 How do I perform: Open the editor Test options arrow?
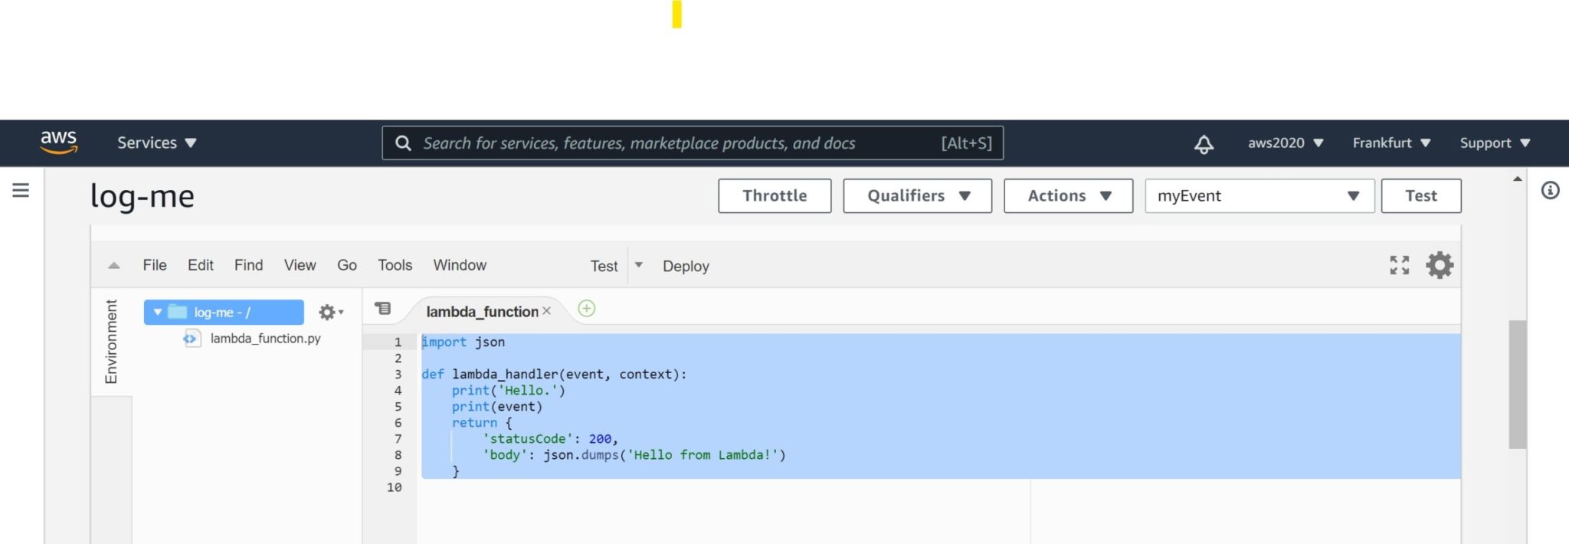pyautogui.click(x=638, y=265)
